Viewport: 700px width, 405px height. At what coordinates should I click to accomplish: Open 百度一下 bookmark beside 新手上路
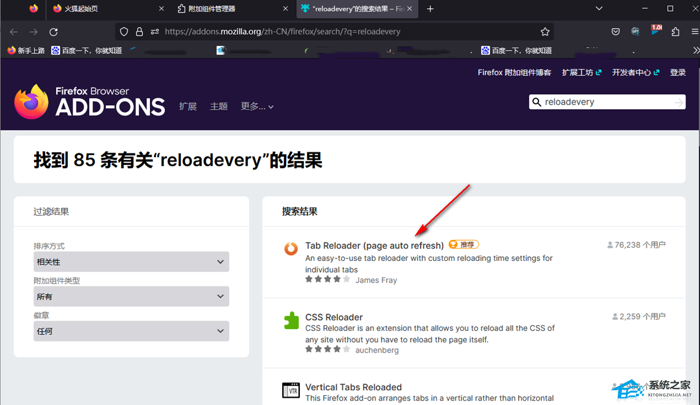(87, 50)
